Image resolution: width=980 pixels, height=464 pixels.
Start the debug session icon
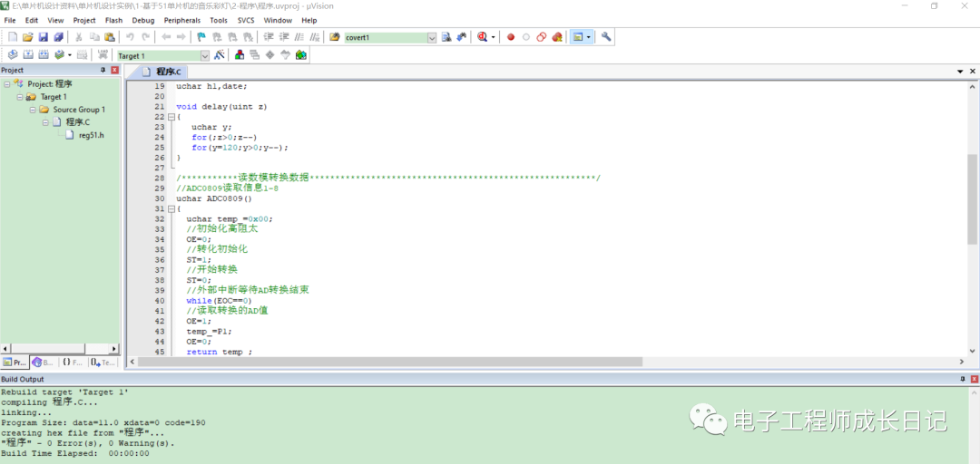(482, 37)
